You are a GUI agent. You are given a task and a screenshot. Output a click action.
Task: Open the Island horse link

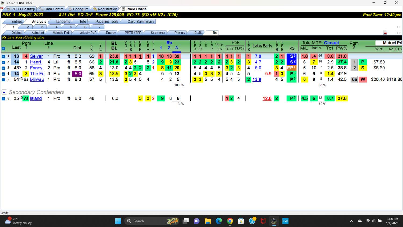[x=36, y=98]
